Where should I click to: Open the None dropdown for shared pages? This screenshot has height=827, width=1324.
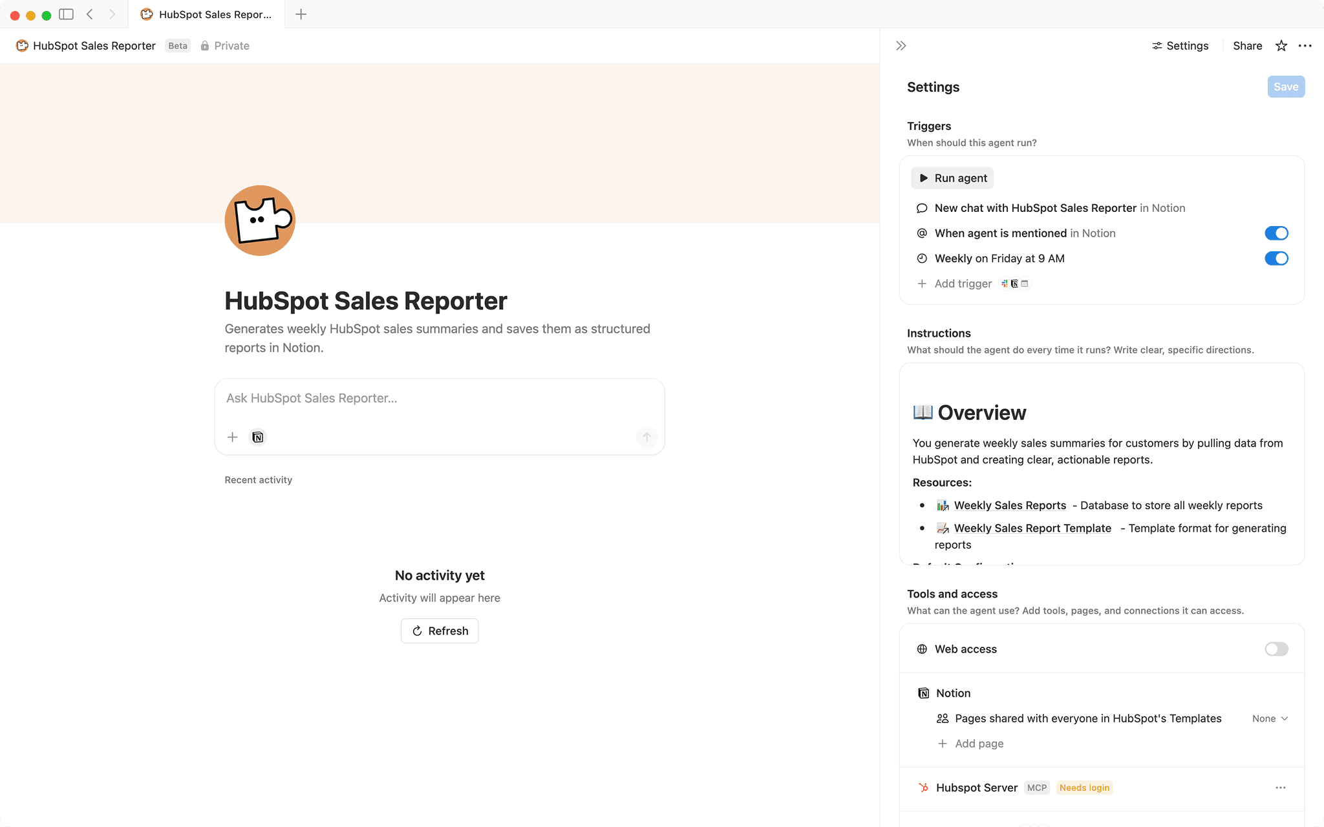pos(1269,718)
